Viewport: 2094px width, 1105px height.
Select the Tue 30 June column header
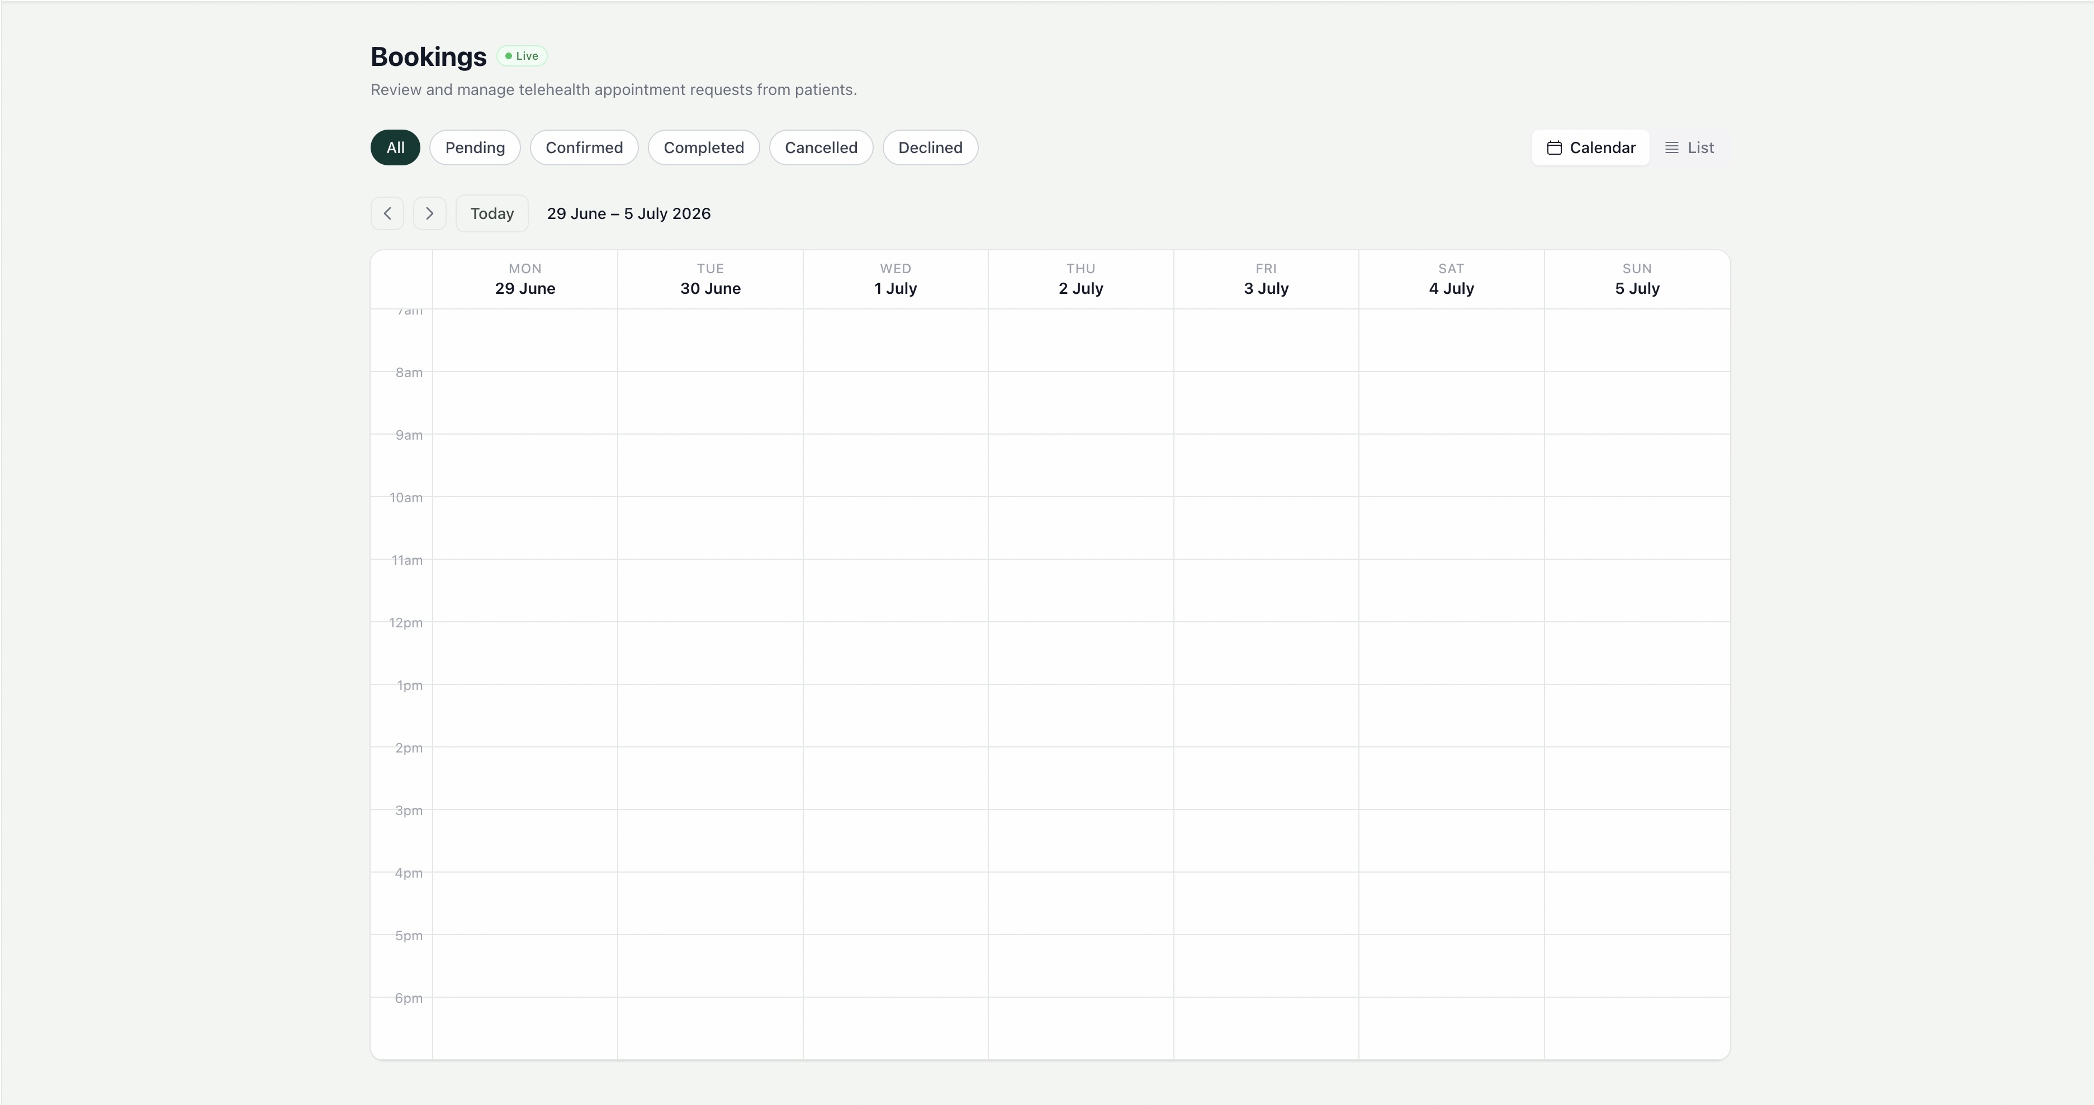[710, 279]
